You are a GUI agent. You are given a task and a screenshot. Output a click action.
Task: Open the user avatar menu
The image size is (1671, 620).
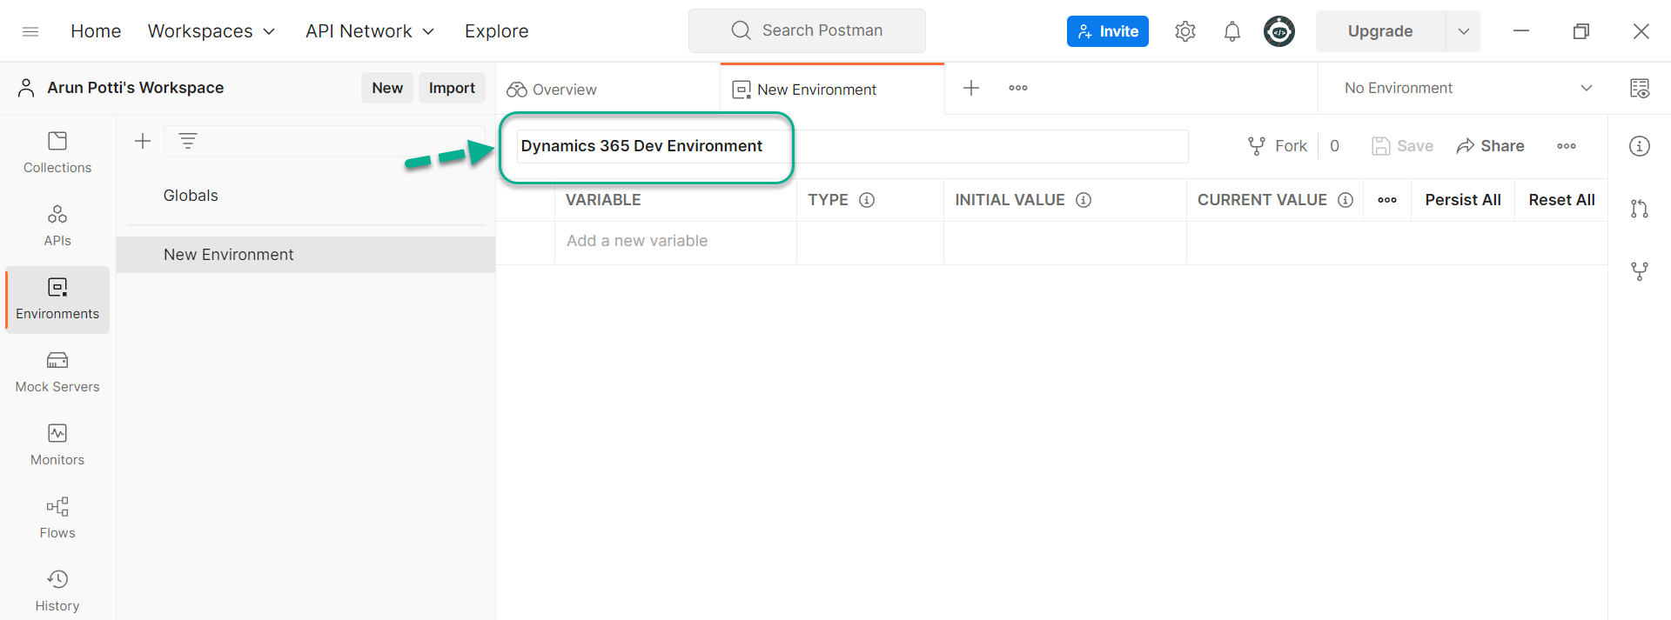(x=1278, y=31)
